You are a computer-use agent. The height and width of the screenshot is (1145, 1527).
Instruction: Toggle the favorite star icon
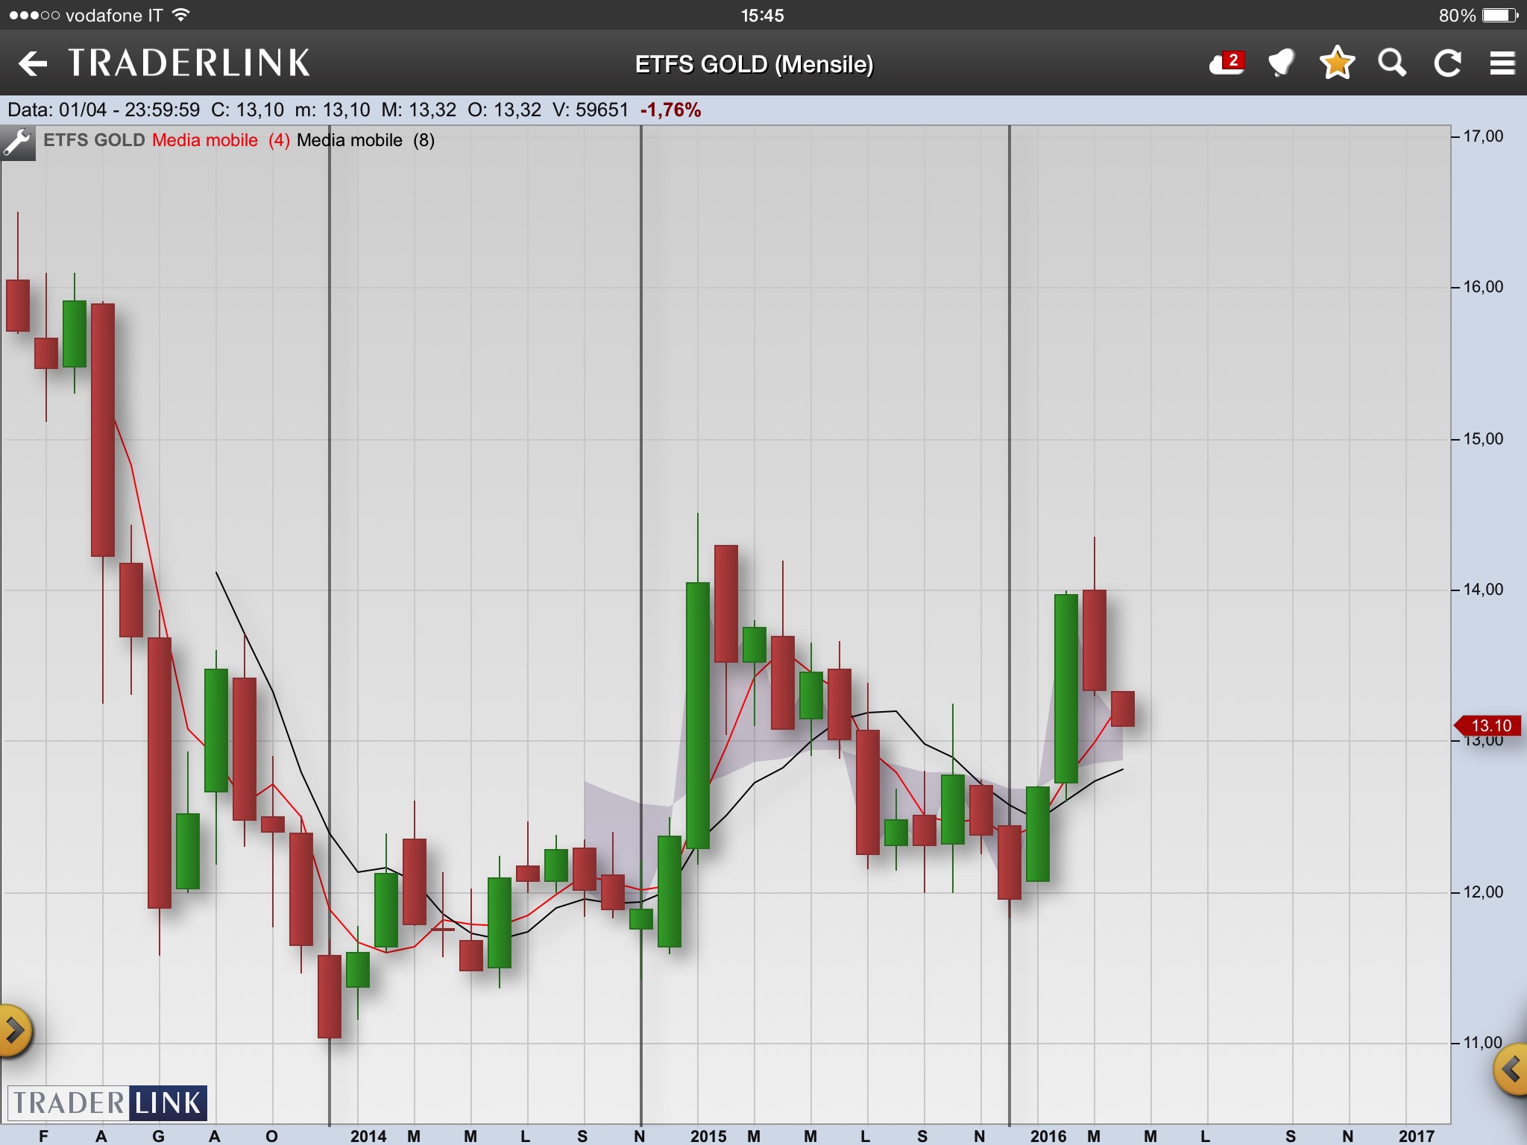(1337, 63)
